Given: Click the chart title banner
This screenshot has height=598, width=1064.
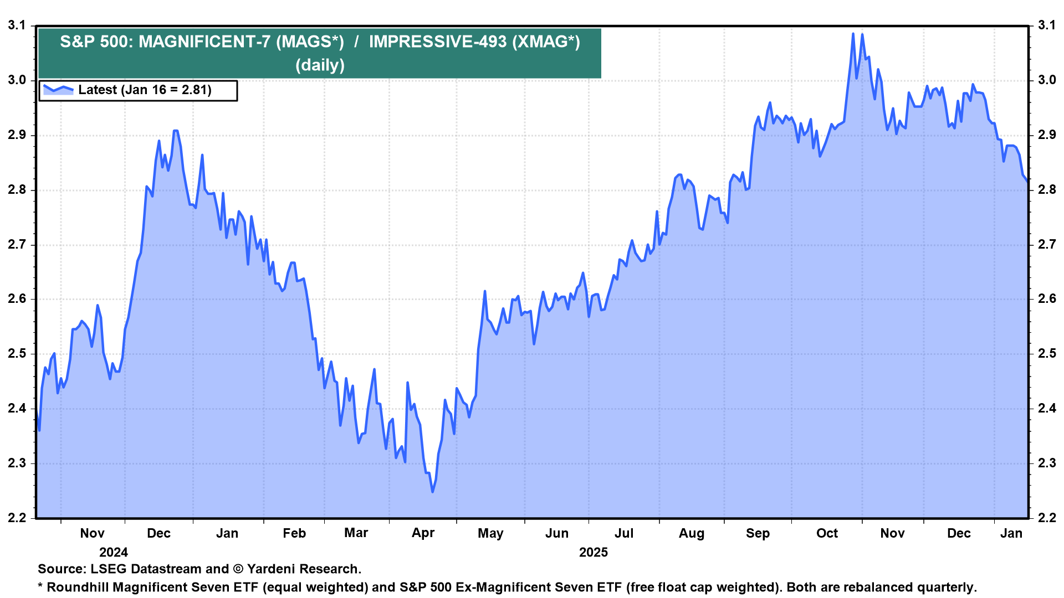Looking at the screenshot, I should (319, 50).
